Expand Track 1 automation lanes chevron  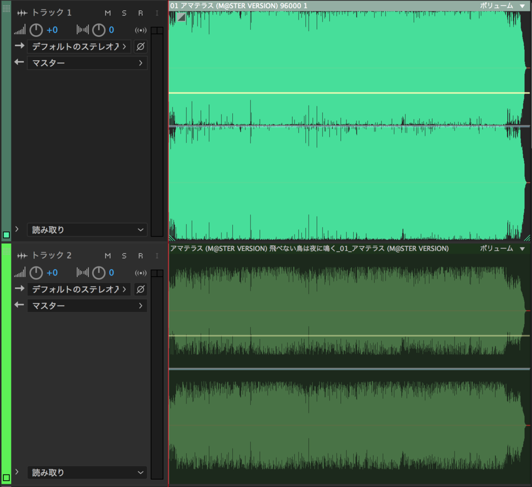click(17, 229)
